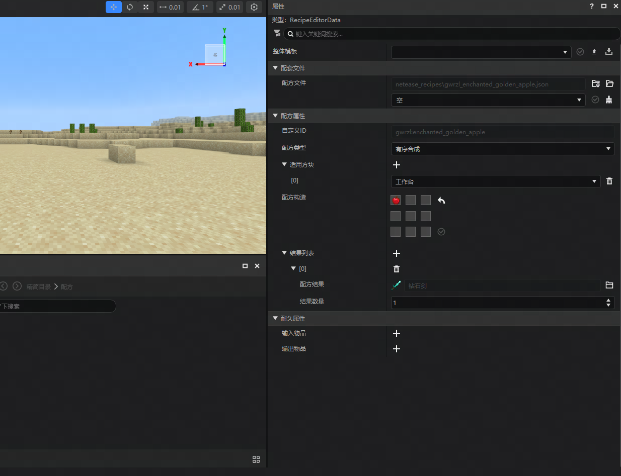Click filter icon beside property search
Viewport: 621px width, 476px height.
(x=277, y=33)
